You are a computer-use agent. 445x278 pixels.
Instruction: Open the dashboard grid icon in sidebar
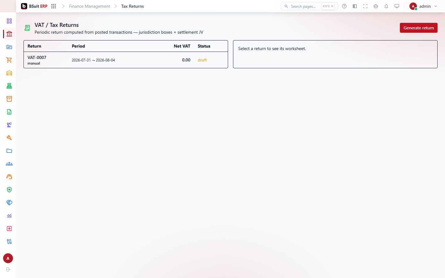pyautogui.click(x=9, y=21)
